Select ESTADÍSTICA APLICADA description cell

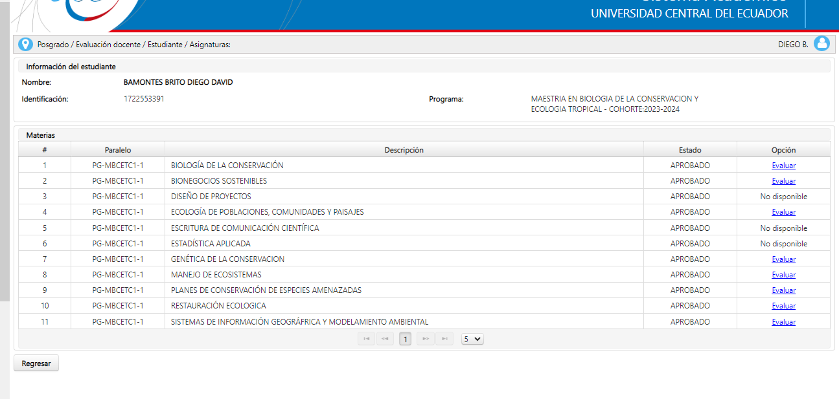tap(404, 244)
